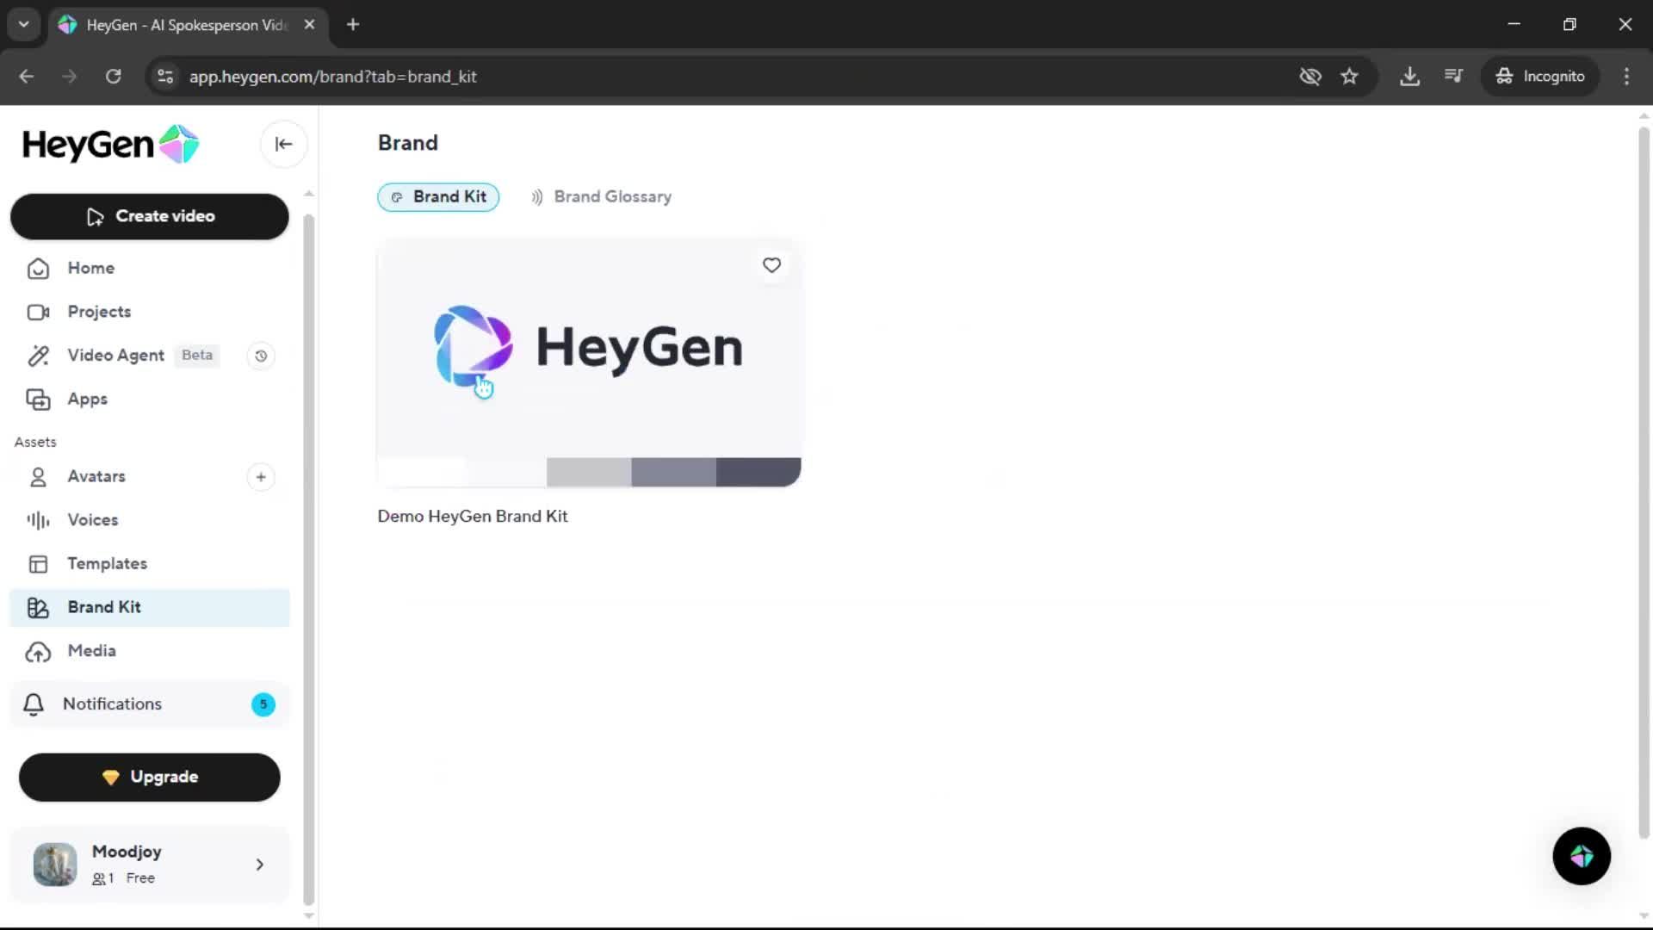Open Video Agent history clock icon
The width and height of the screenshot is (1653, 930).
[261, 356]
